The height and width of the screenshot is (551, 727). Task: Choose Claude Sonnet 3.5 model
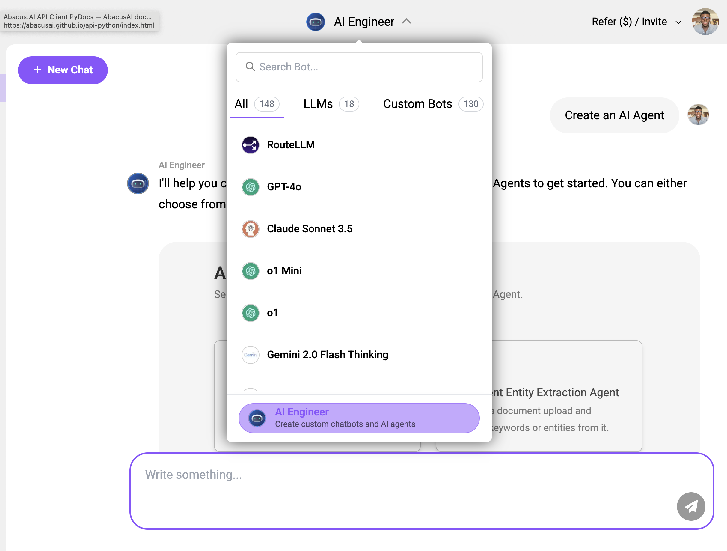359,229
